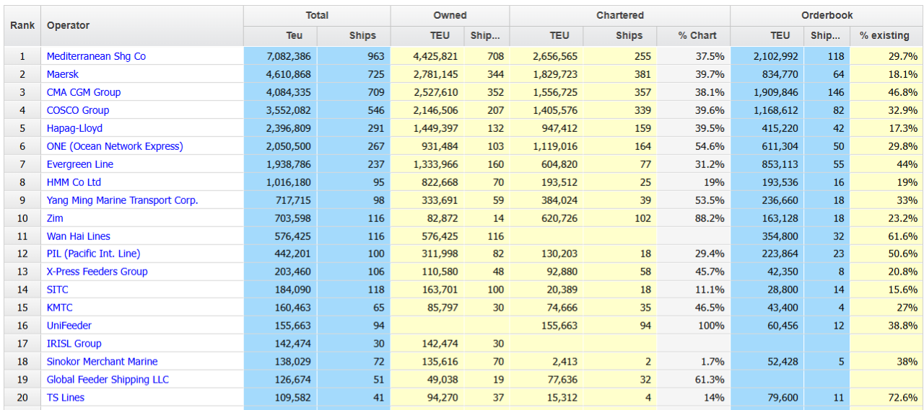The image size is (924, 410).
Task: Open the TS Lines link
Action: [66, 398]
